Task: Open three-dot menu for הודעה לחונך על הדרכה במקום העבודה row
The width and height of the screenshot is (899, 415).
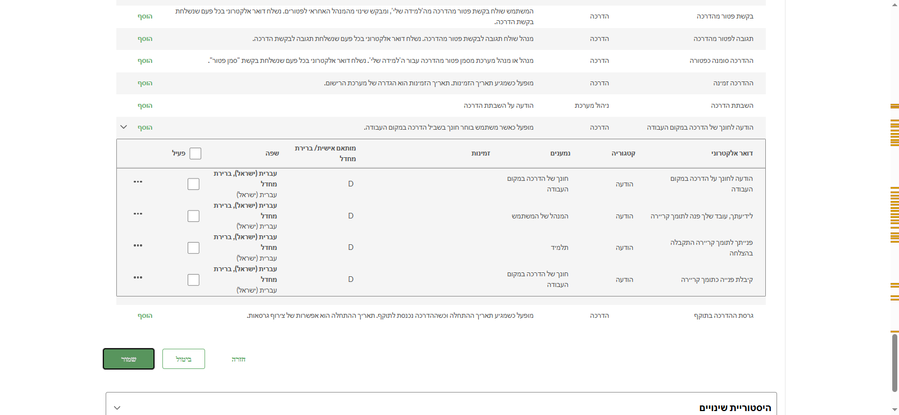Action: (x=138, y=182)
